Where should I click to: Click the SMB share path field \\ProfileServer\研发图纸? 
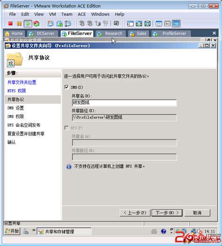(x=124, y=117)
